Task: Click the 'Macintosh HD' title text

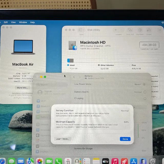Action: click(x=93, y=42)
